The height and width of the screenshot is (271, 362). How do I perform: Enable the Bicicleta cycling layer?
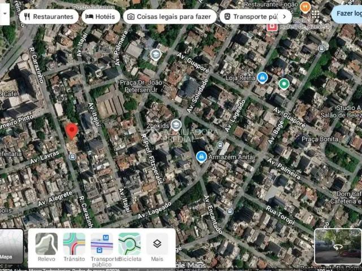(130, 247)
